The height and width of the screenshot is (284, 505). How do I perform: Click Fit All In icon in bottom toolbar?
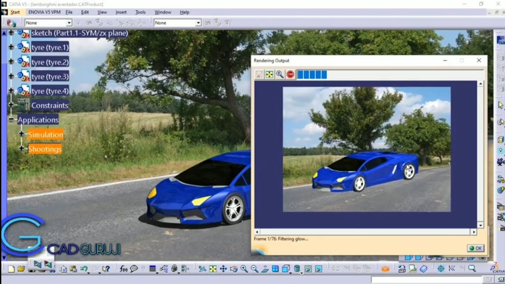tap(213, 269)
